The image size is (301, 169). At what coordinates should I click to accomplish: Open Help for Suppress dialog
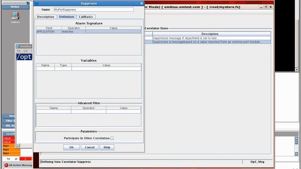coord(107,147)
